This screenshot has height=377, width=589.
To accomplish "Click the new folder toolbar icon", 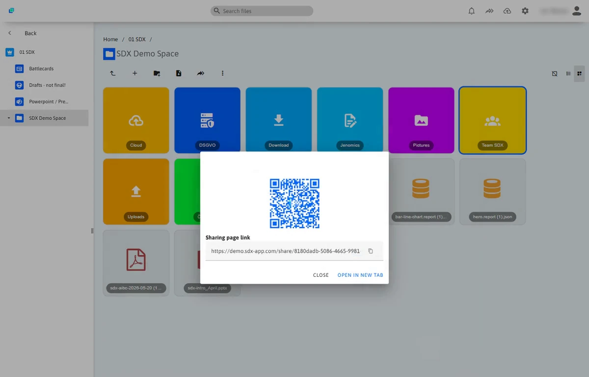I will point(157,73).
